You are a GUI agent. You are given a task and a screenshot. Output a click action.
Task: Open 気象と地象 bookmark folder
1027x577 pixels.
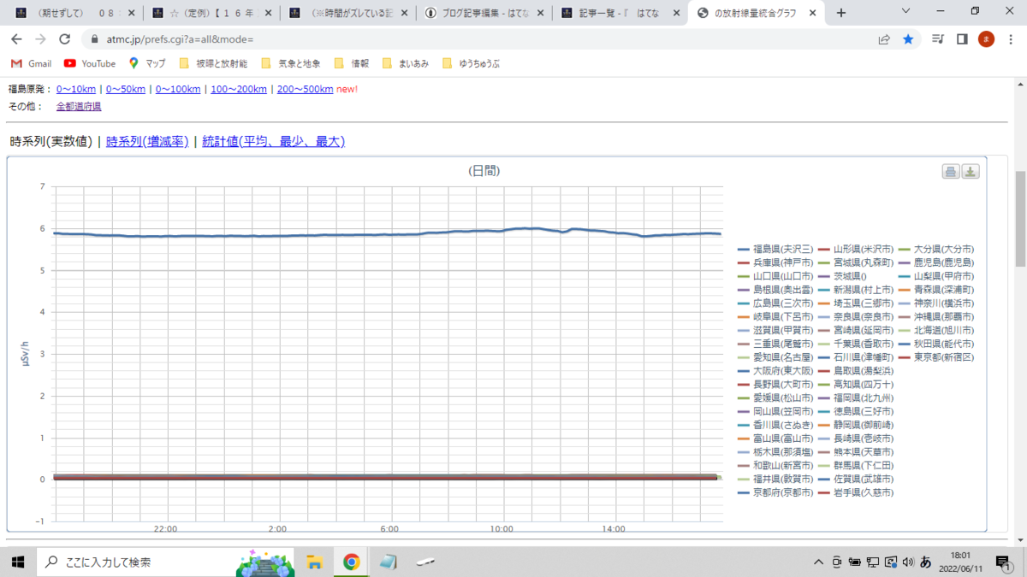[x=290, y=63]
